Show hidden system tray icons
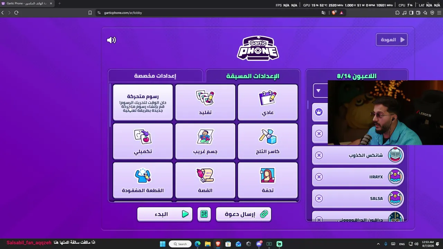Screen dimensions: 443x249 [x=378, y=244]
